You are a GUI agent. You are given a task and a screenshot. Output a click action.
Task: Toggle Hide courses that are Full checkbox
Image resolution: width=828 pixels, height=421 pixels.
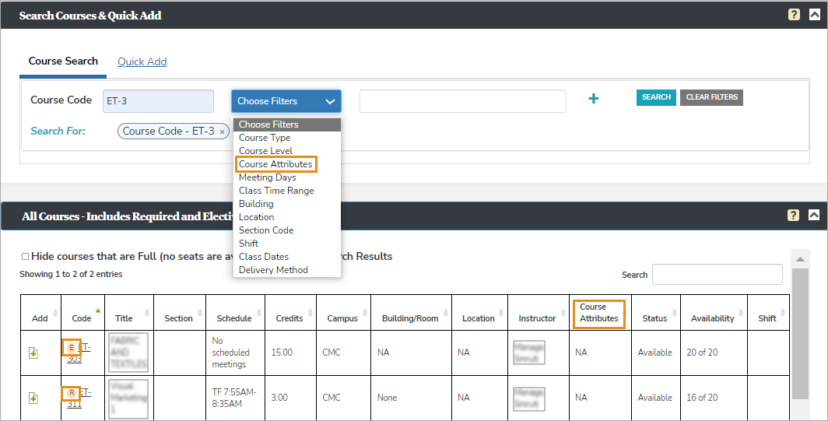pos(25,256)
